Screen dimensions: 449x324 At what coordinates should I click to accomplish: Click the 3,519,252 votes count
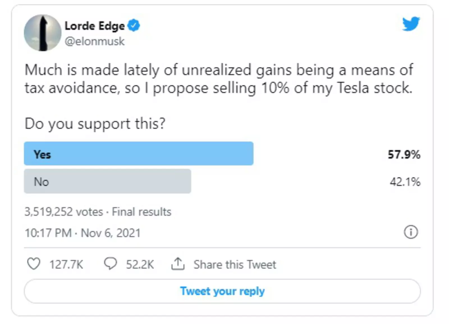coord(64,212)
